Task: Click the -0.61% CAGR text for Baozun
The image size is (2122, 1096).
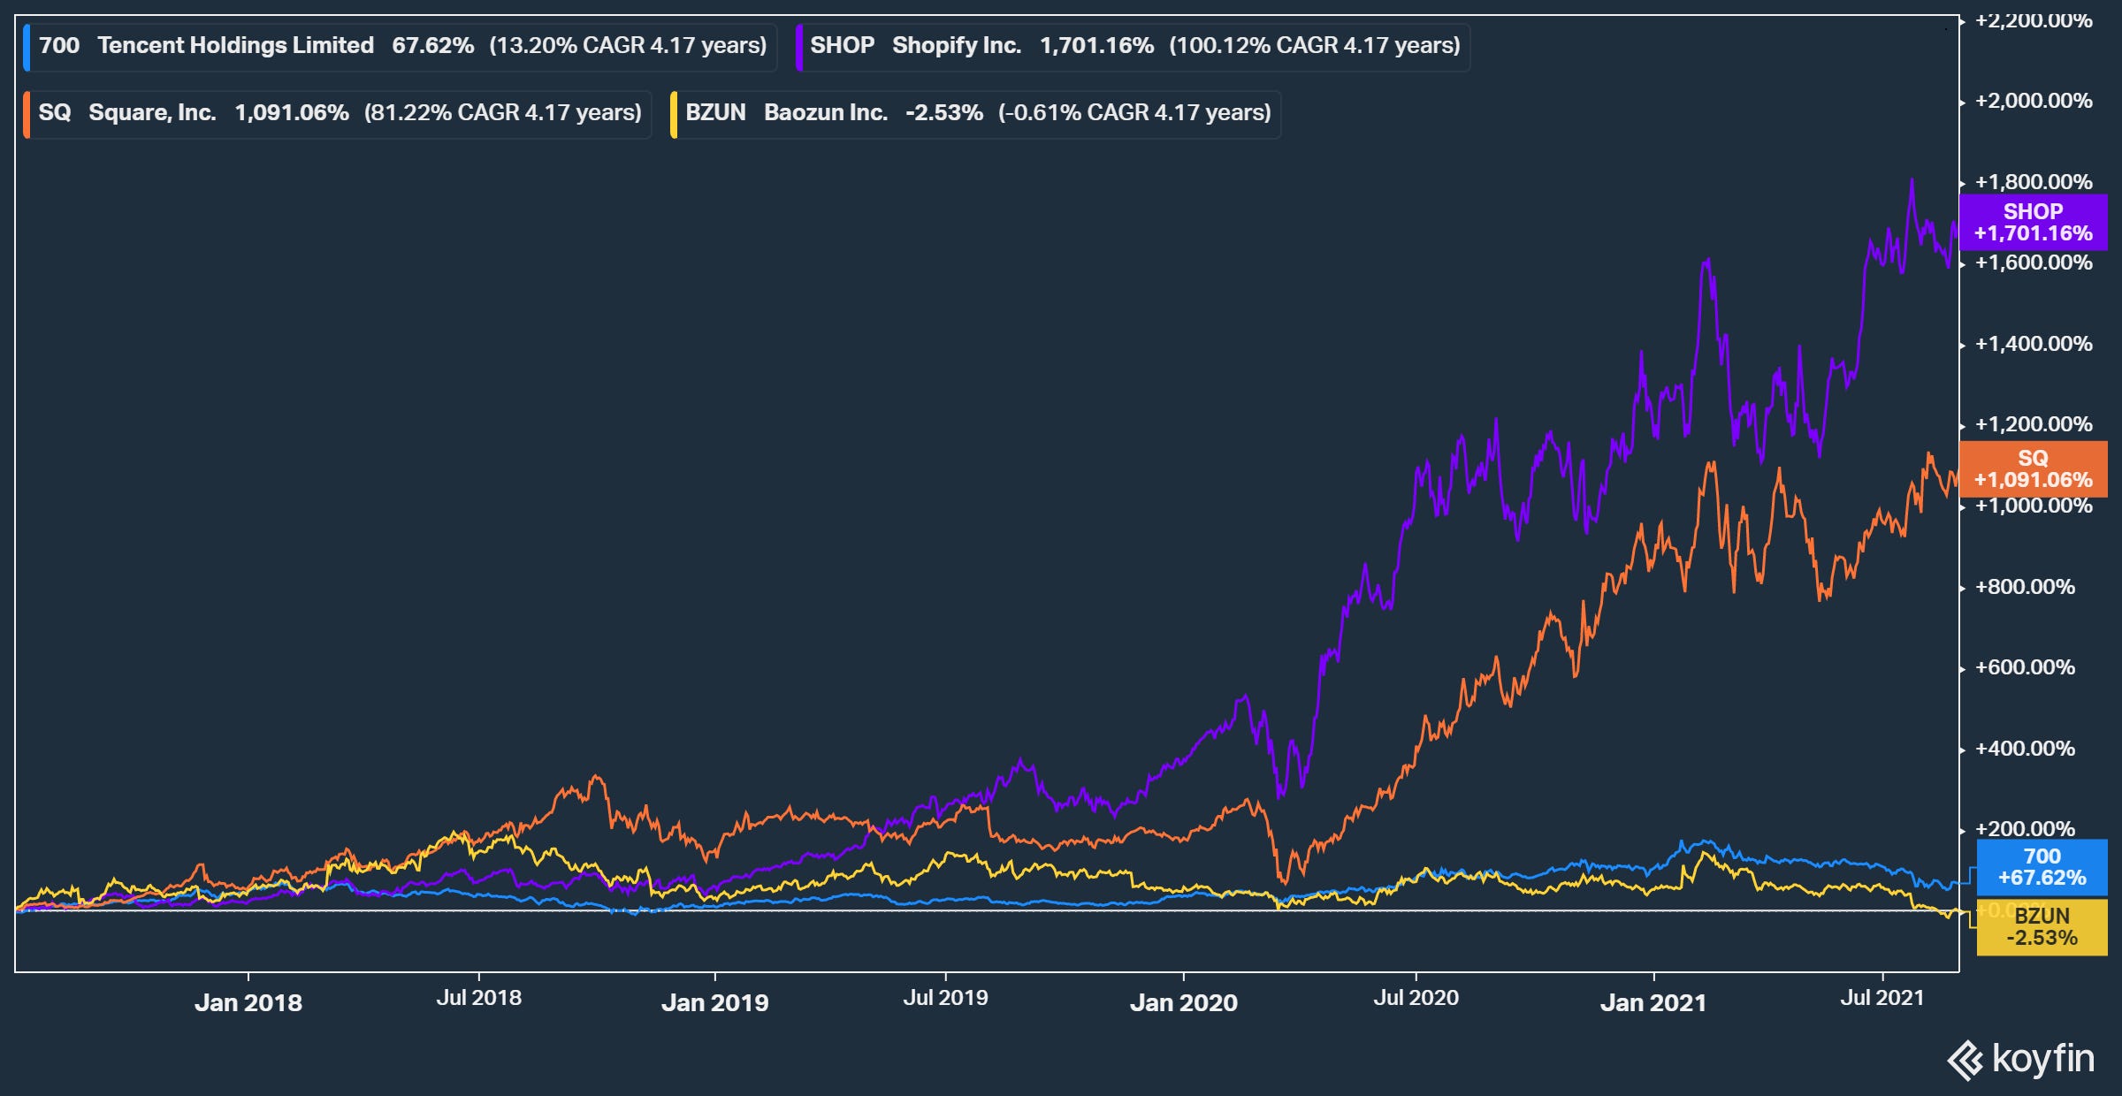Action: pyautogui.click(x=1134, y=113)
